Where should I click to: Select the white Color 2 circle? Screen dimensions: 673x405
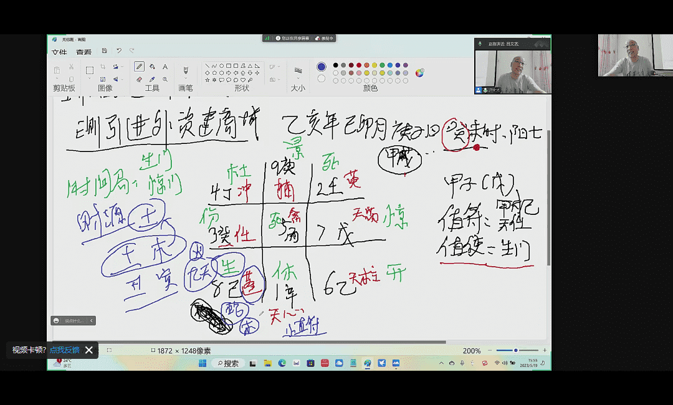322,79
